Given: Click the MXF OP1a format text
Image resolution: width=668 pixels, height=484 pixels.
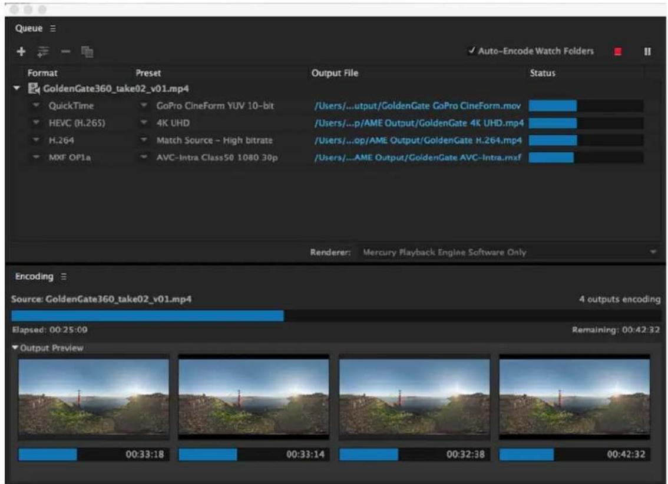Looking at the screenshot, I should coord(70,158).
